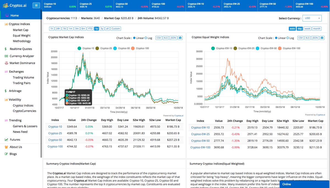The width and height of the screenshot is (330, 188).
Task: Select the 1h time range
Action: coord(52,29)
